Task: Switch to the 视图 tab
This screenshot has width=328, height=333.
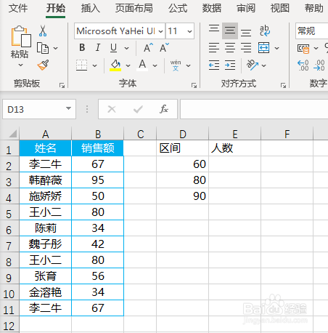Action: coord(280,9)
